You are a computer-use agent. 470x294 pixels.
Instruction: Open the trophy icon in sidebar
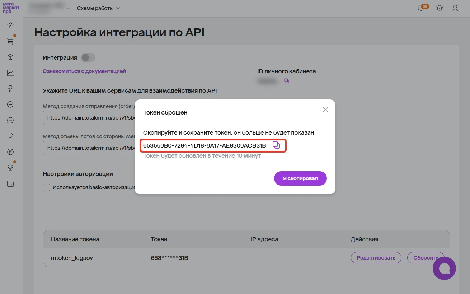click(10, 168)
